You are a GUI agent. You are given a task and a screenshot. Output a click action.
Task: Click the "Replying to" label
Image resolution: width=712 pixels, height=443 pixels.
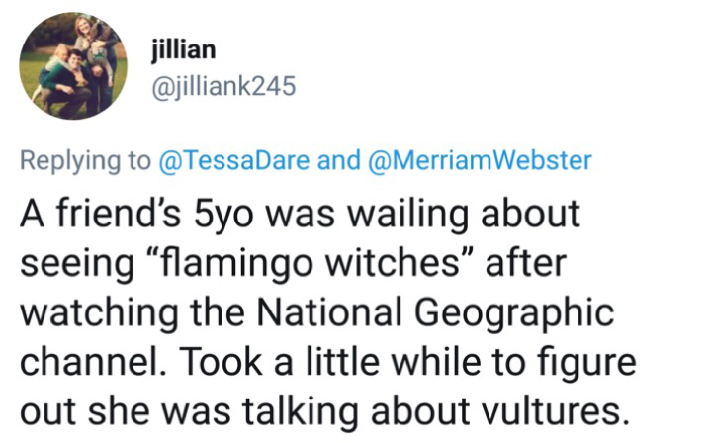84,160
